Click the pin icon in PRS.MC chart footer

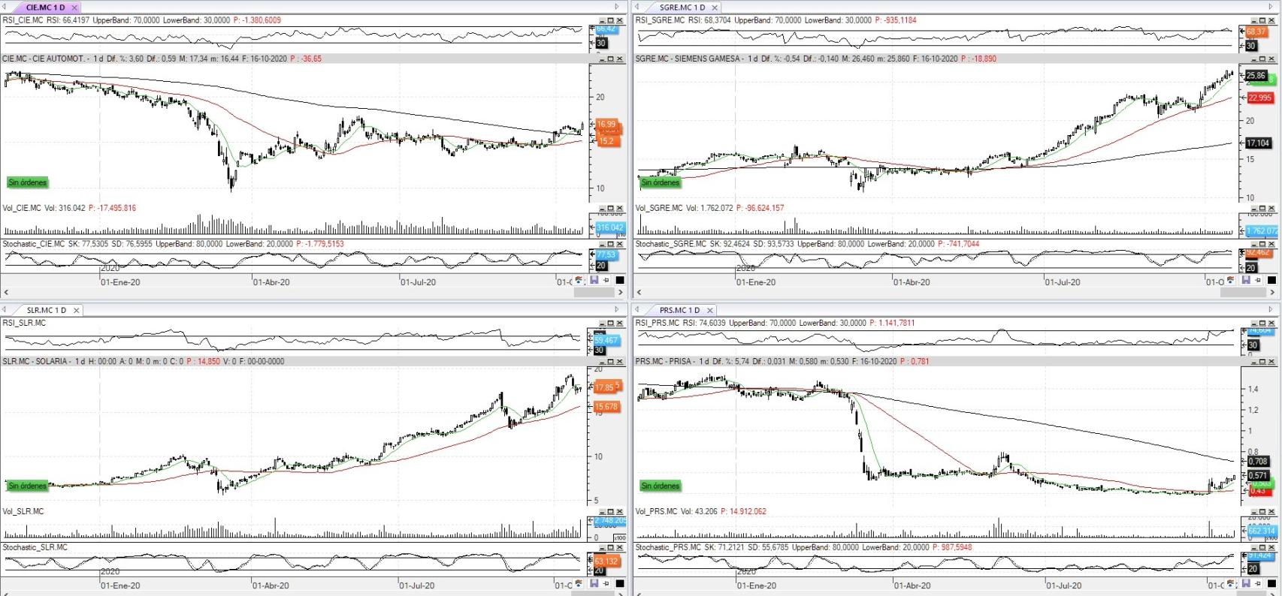tap(1259, 583)
